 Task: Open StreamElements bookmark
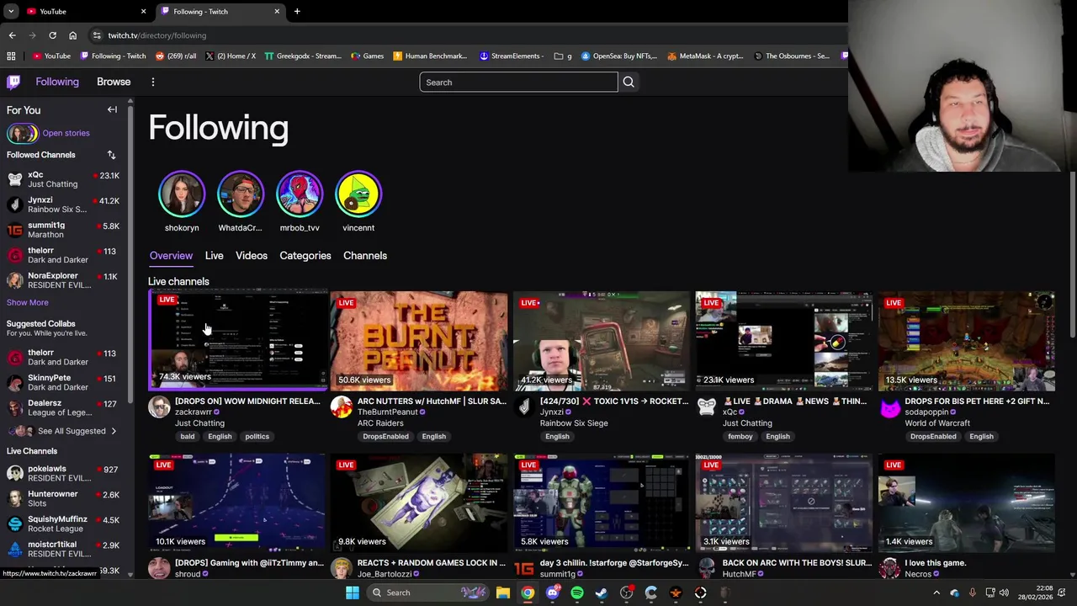pyautogui.click(x=511, y=56)
